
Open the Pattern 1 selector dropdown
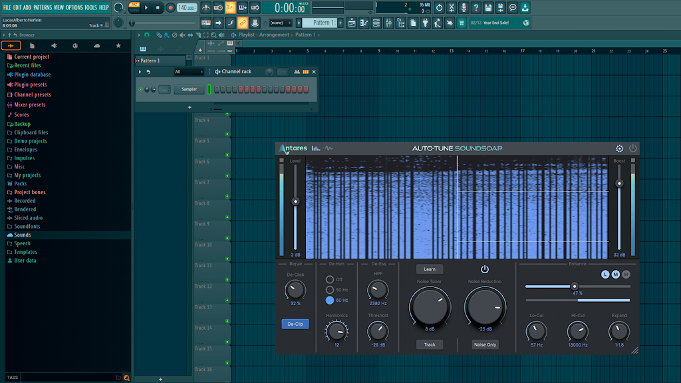[321, 23]
